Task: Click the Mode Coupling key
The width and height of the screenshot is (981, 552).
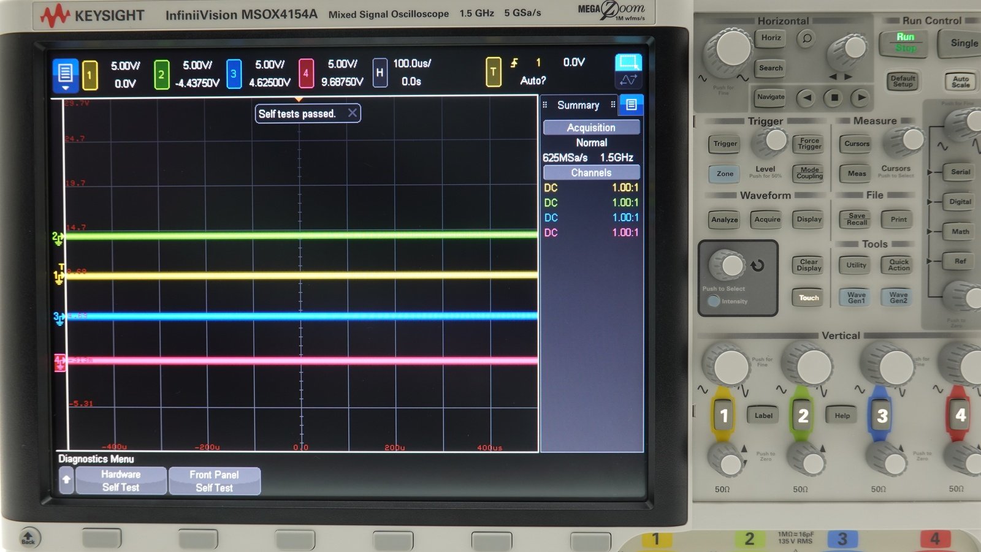Action: (x=809, y=173)
